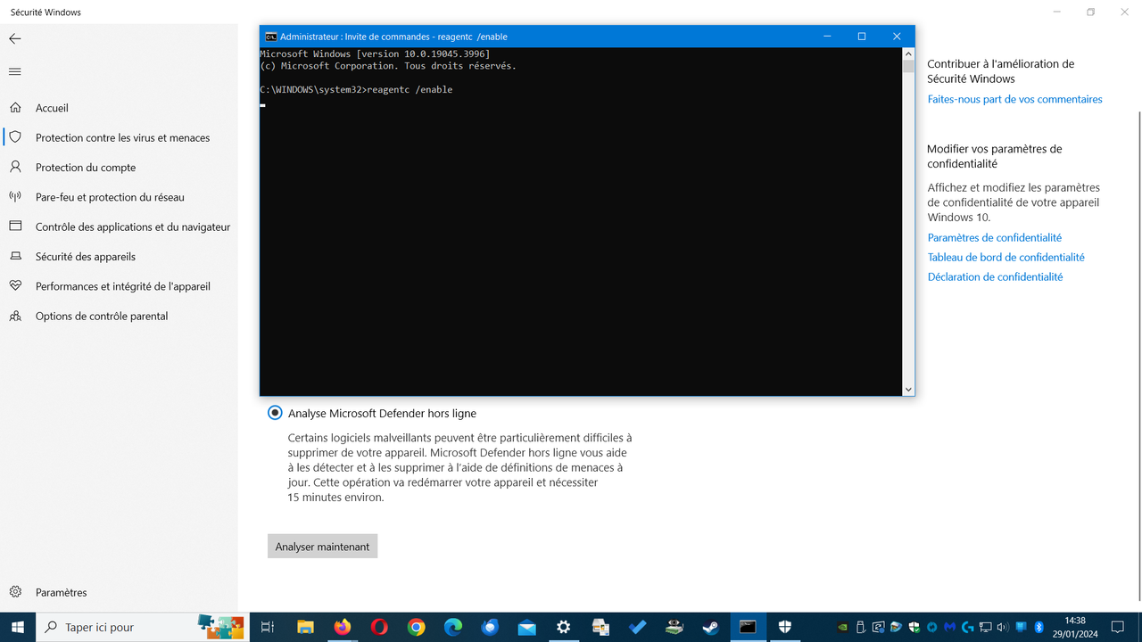Launch Steam from the taskbar
The width and height of the screenshot is (1142, 642).
pos(710,627)
